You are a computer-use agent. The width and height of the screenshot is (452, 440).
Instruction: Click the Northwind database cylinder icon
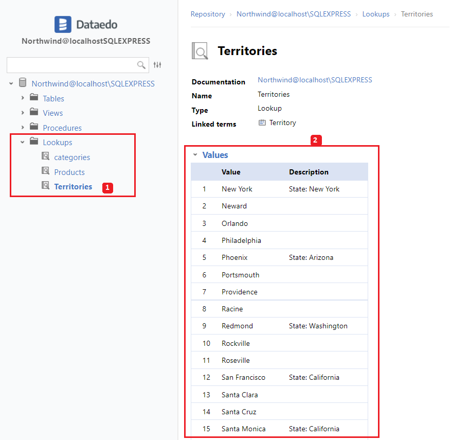[23, 83]
